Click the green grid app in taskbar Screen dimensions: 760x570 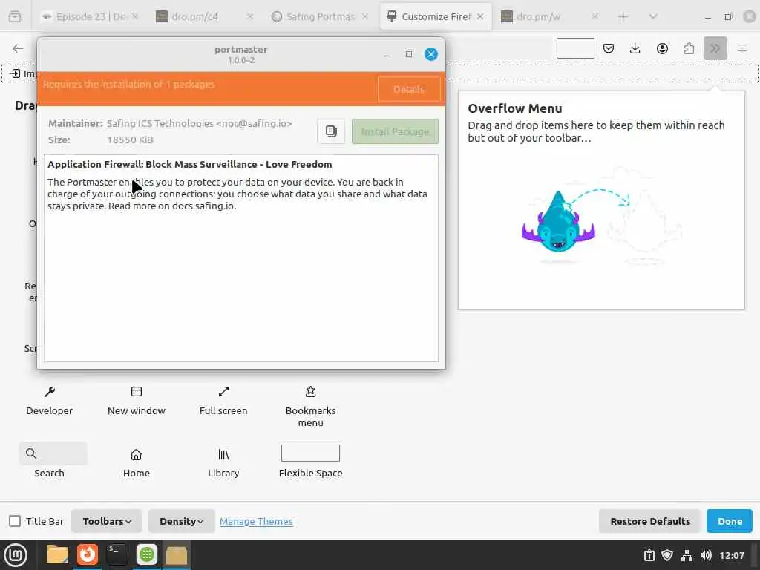coord(147,554)
